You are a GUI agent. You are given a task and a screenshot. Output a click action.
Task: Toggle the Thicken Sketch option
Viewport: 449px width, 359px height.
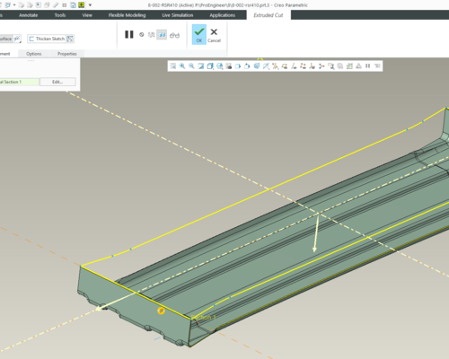click(47, 39)
